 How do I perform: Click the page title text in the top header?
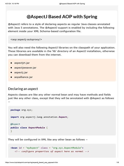coord(72,4)
